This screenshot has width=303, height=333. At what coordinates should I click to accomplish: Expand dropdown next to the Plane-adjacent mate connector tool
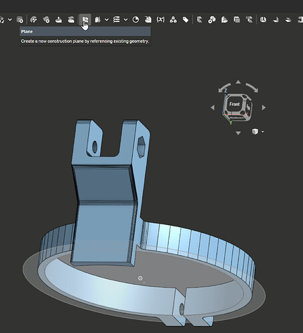coord(107,20)
